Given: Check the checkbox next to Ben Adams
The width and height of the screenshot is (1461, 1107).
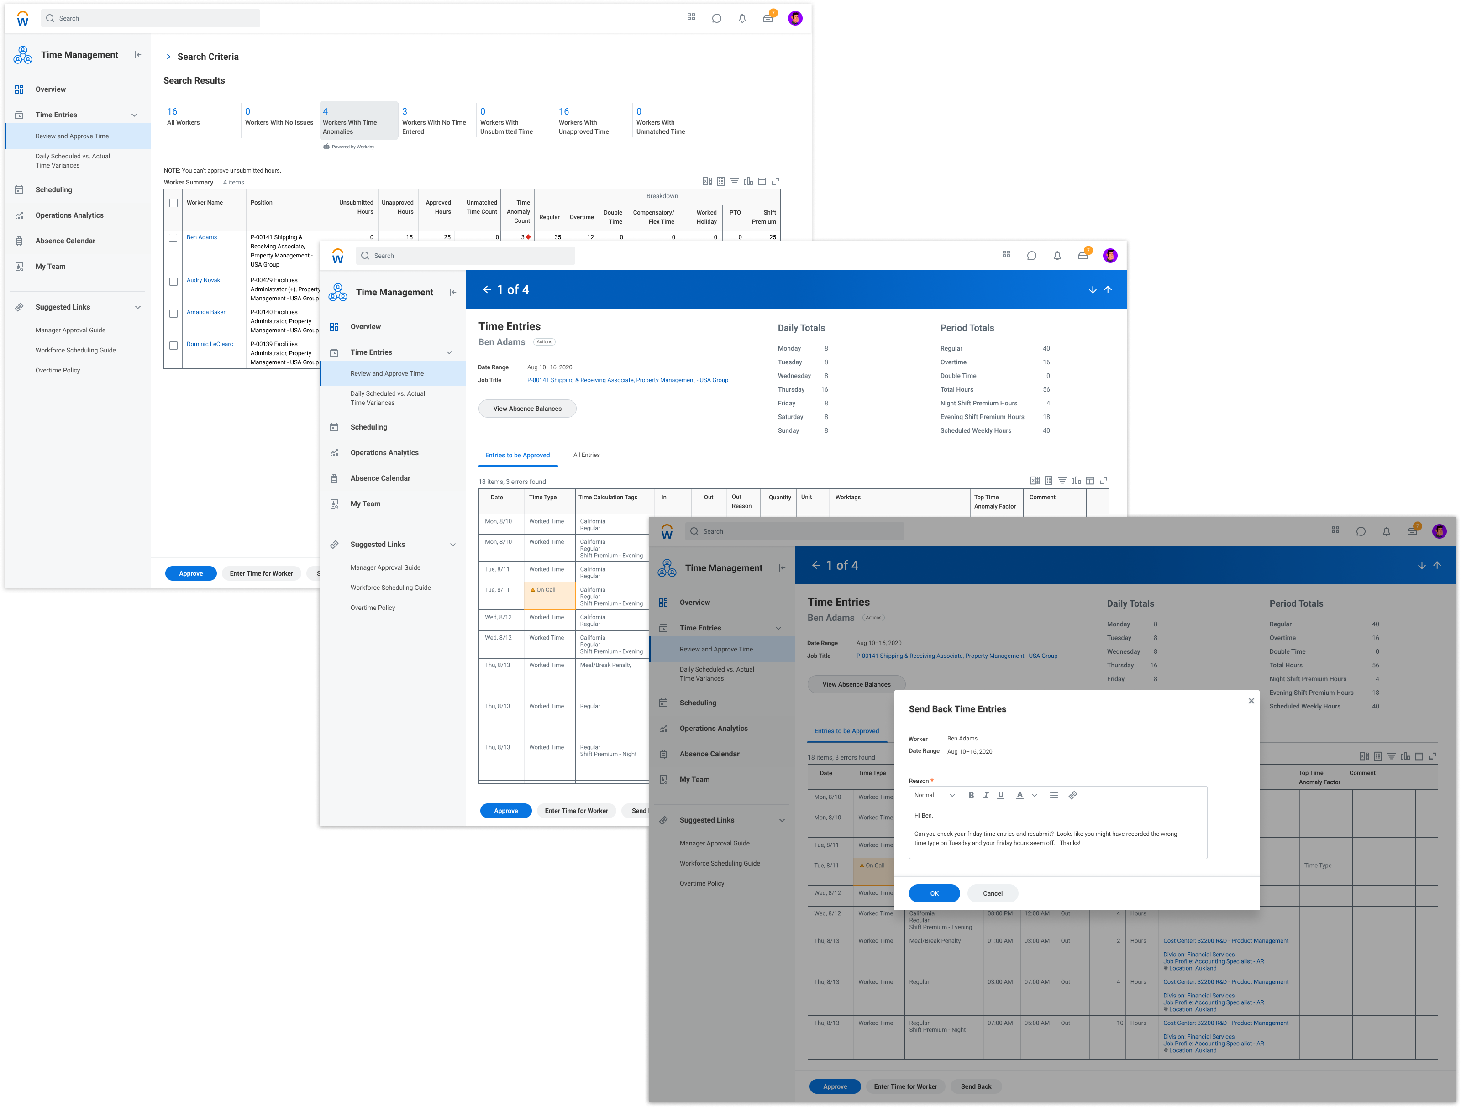Looking at the screenshot, I should pyautogui.click(x=173, y=237).
